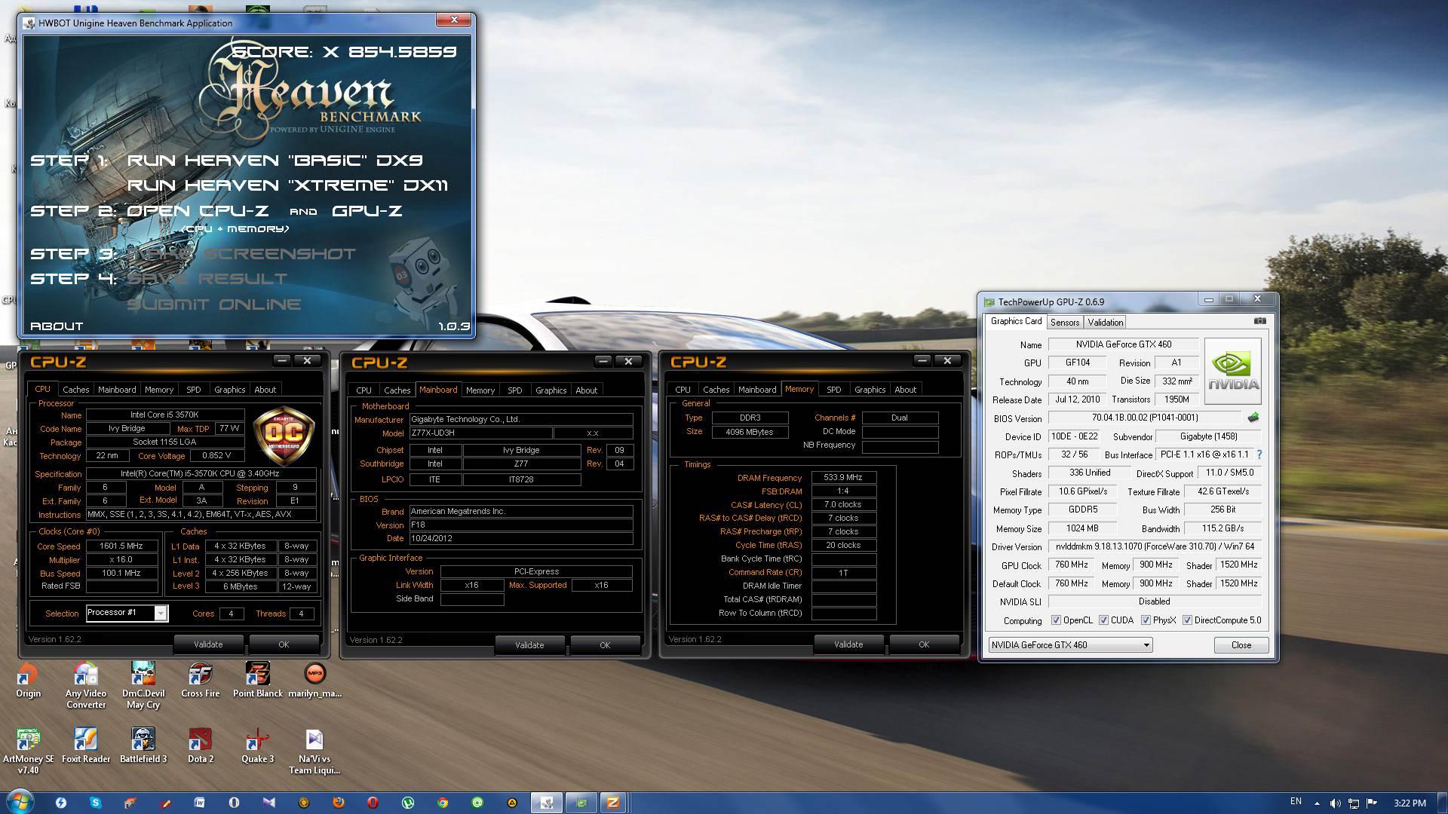Open the Foxit Reader desktop shortcut
Screen dimensions: 1448x814
(86, 745)
